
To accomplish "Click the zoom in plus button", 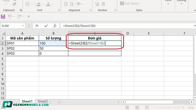I will [183, 107].
